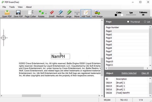
Task: Click the Save PDF floppy icon
Action: coord(18,14)
